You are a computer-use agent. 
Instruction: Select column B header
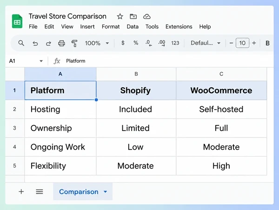[x=136, y=74]
